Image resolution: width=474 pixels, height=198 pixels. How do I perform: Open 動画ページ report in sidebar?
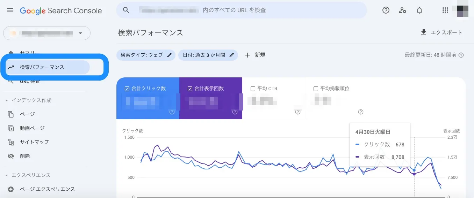coord(32,128)
